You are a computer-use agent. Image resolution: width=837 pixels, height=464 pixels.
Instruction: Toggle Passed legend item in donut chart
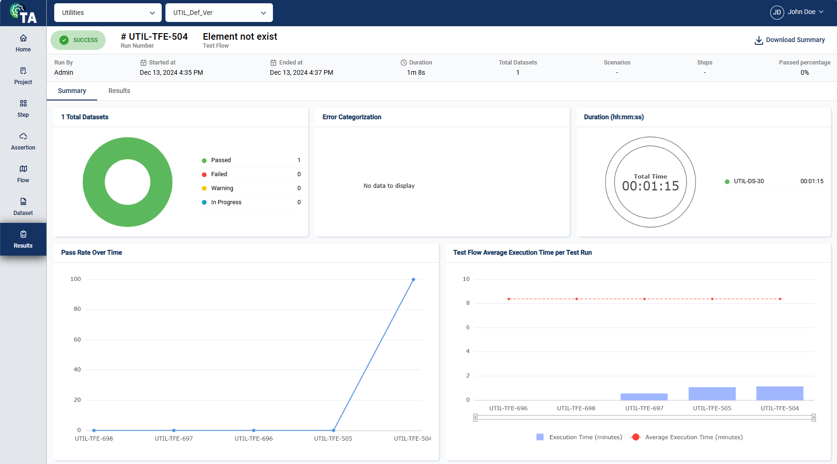[x=221, y=160]
